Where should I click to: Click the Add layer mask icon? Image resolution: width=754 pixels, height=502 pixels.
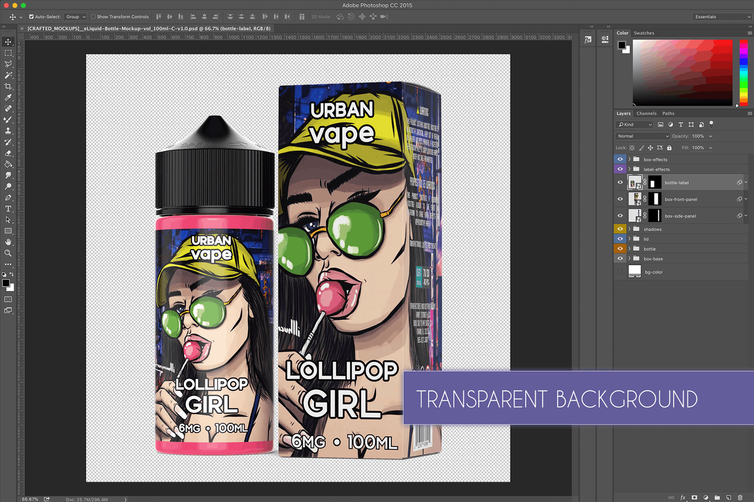click(x=696, y=497)
